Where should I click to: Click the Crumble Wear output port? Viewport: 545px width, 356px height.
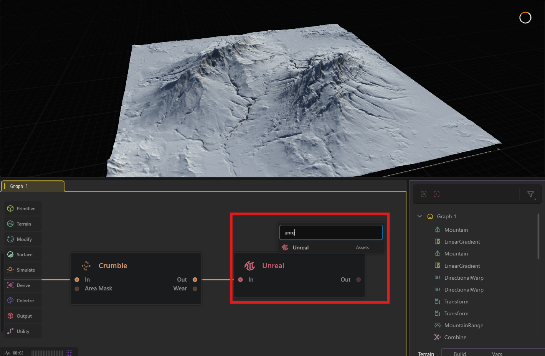coord(195,289)
